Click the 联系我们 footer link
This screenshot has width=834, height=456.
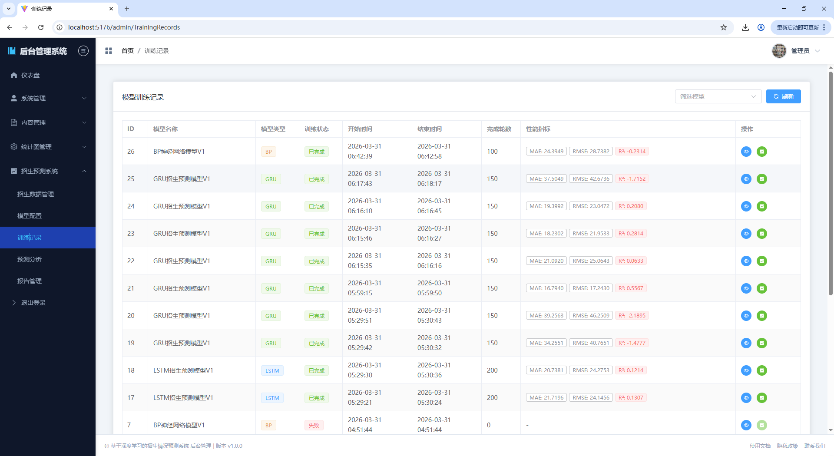814,446
